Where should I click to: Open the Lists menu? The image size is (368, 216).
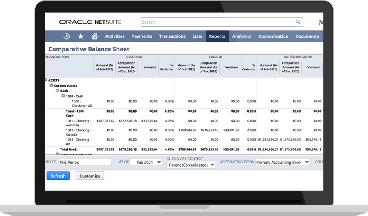pyautogui.click(x=197, y=36)
